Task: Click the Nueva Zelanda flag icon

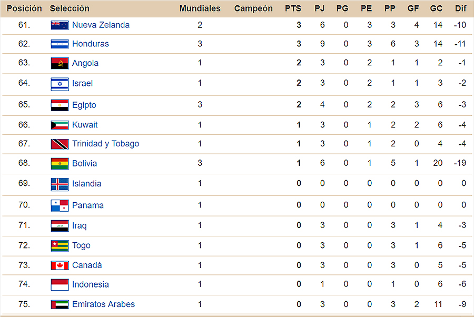Action: point(60,25)
